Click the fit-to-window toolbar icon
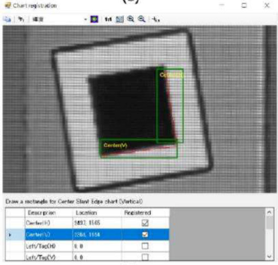 (x=120, y=19)
